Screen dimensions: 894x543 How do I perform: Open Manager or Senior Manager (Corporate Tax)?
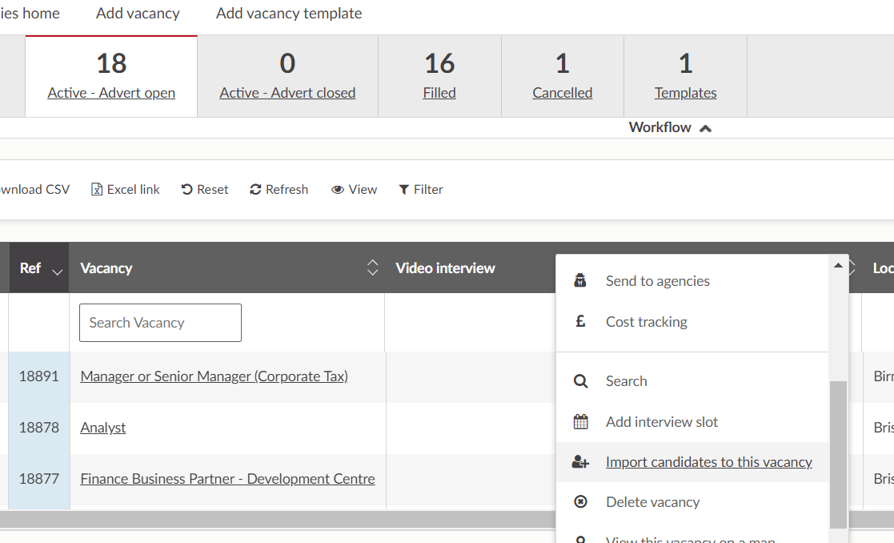click(x=214, y=376)
